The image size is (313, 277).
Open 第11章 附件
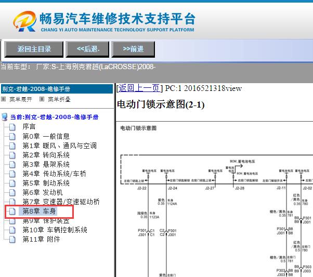pyautogui.click(x=41, y=239)
